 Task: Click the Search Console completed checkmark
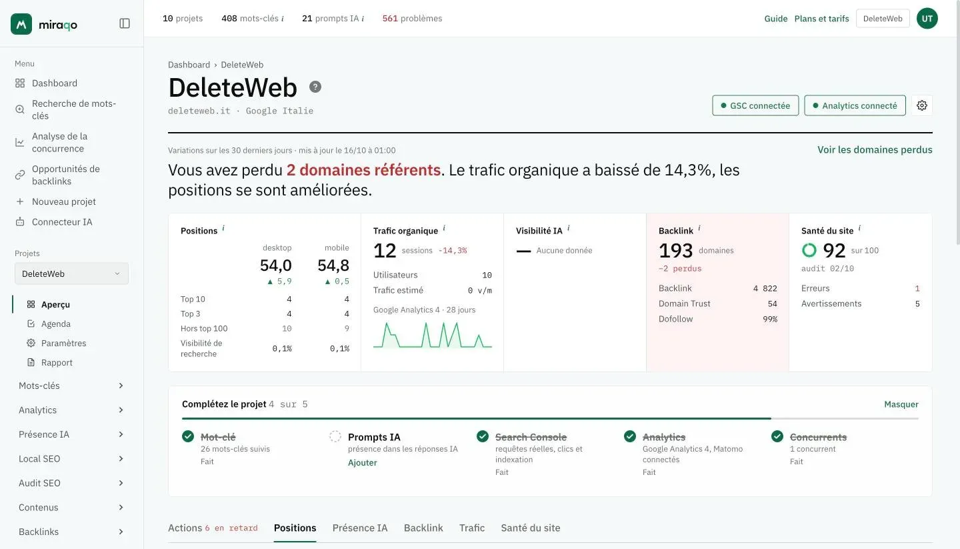tap(483, 436)
